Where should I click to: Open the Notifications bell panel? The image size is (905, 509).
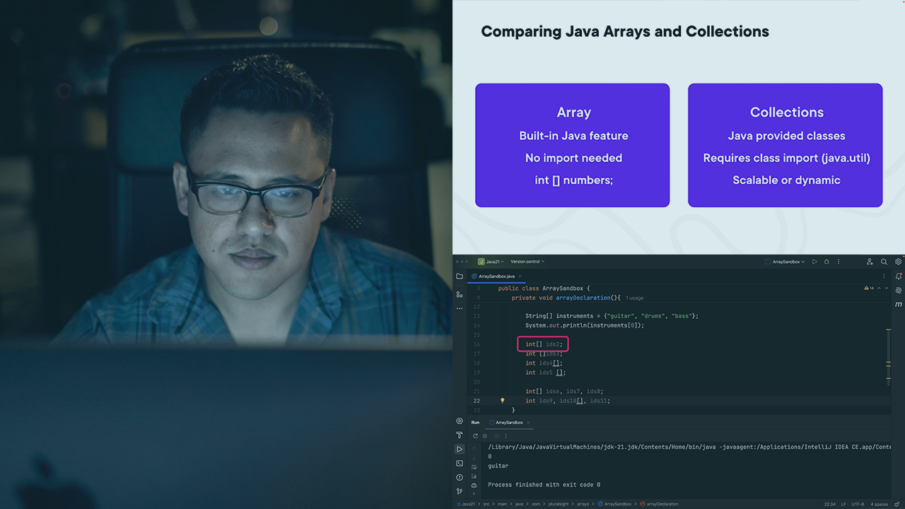(x=898, y=276)
